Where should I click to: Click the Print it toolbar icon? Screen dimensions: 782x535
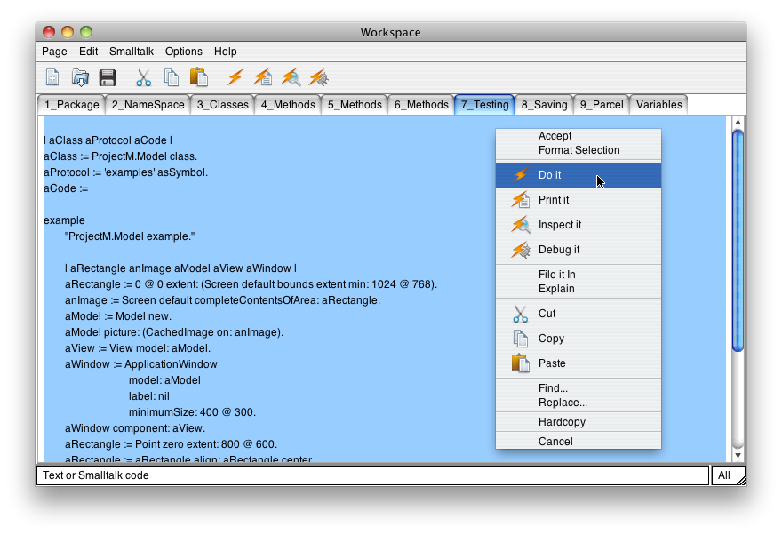click(x=263, y=77)
